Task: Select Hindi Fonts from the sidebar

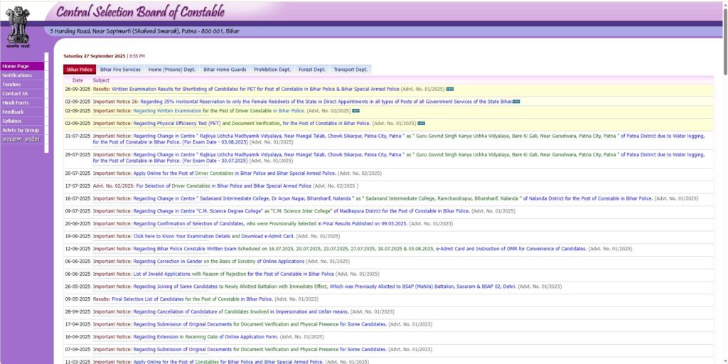Action: click(x=16, y=102)
